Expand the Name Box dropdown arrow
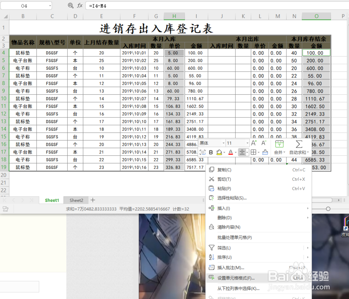 pos(50,6)
